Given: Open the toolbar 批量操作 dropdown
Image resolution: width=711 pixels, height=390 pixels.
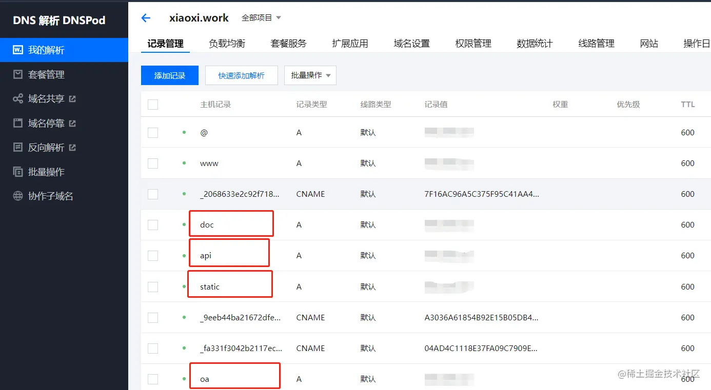Looking at the screenshot, I should (x=310, y=75).
